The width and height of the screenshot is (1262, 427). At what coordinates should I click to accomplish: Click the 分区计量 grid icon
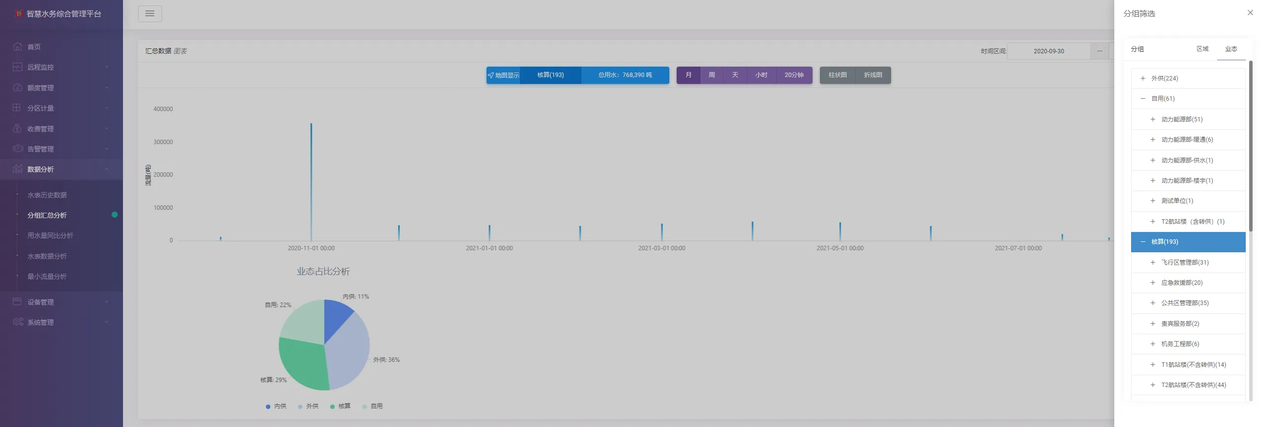17,108
